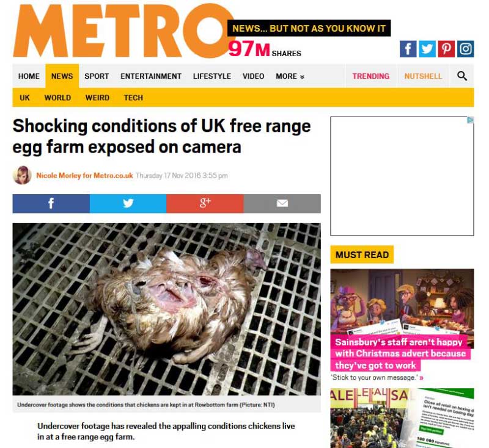Open the ENTERTAINMENT section
Image resolution: width=489 pixels, height=448 pixels.
151,76
